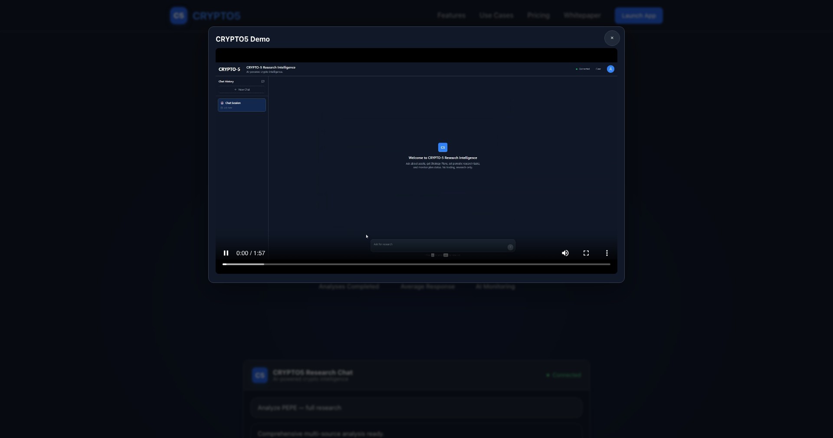Open Use Cases in the navbar
833x438 pixels.
(496, 16)
